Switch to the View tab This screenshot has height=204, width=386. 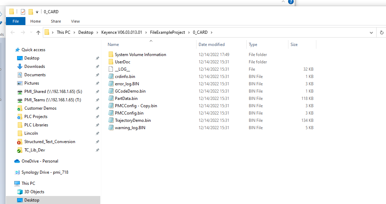[75, 21]
